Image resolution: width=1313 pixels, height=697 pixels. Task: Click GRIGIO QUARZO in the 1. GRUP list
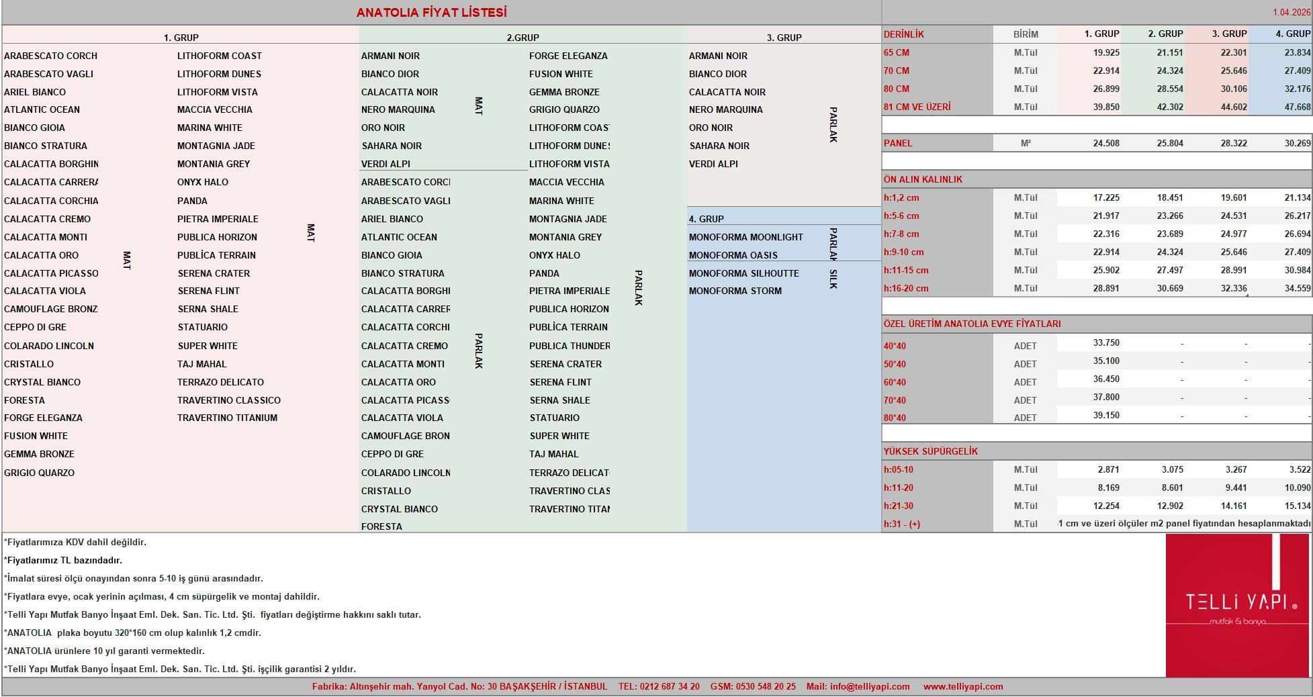(x=40, y=473)
